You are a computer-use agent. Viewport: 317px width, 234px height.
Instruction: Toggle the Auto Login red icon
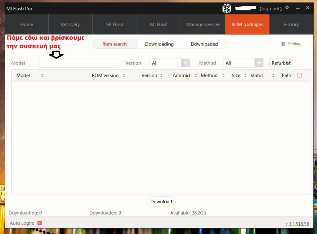click(39, 223)
